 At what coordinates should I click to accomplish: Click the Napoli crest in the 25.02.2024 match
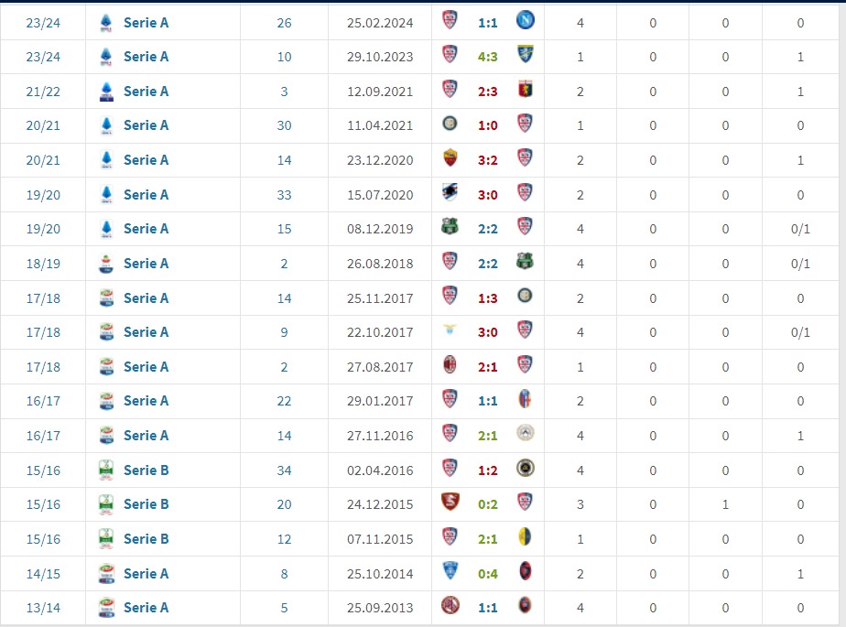tap(526, 22)
